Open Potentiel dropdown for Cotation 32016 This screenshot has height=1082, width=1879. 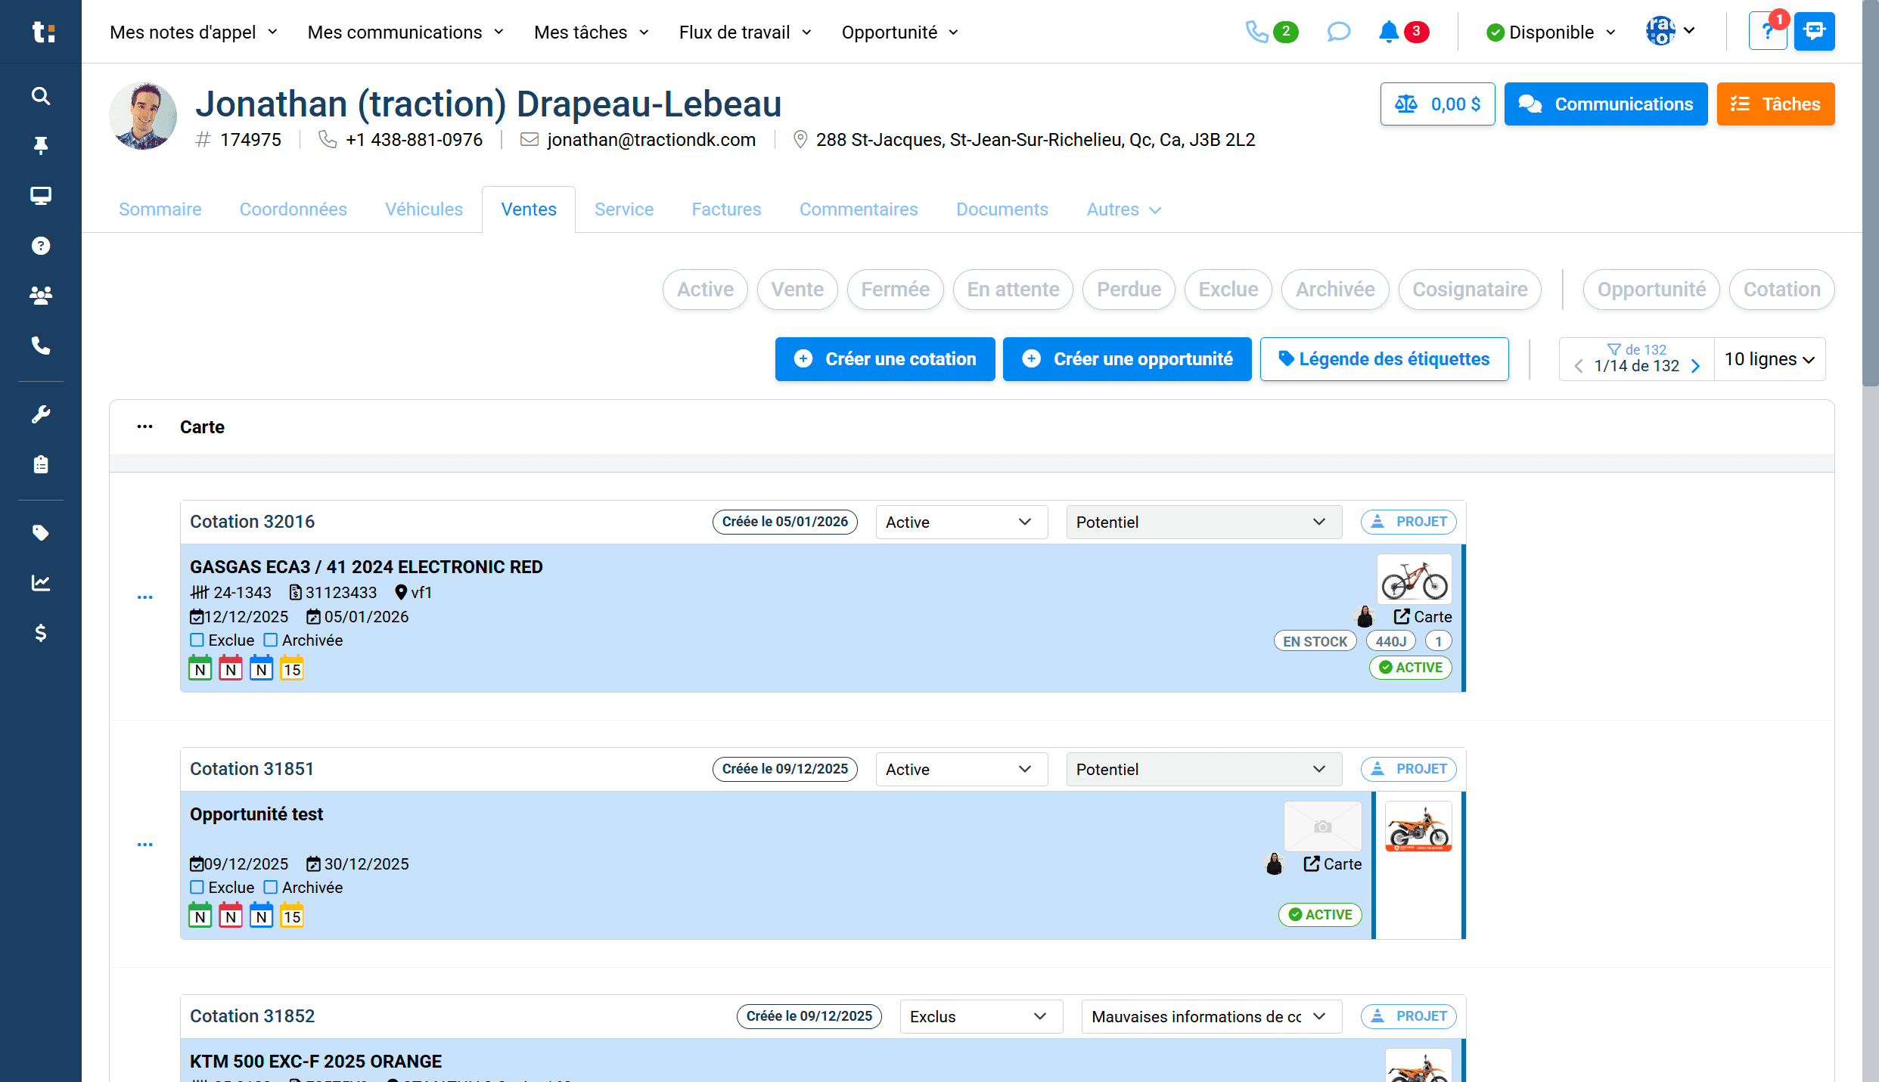click(x=1203, y=522)
